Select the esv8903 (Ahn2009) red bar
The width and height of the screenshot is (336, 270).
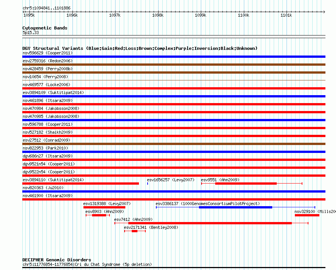pos(98,215)
